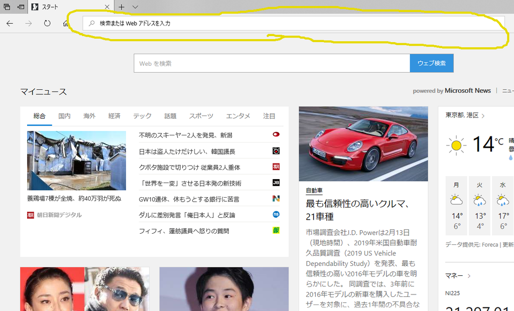
Task: Open the home page icon
Action: [66, 23]
